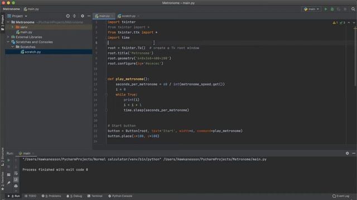Open the Terminal tool window tab
Screen dimensions: 357x200
tap(95, 196)
